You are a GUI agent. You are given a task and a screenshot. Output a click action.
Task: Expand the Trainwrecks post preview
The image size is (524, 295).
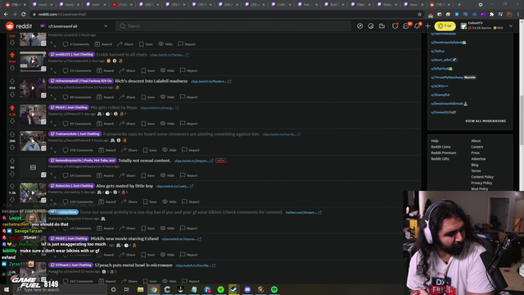coord(53,150)
